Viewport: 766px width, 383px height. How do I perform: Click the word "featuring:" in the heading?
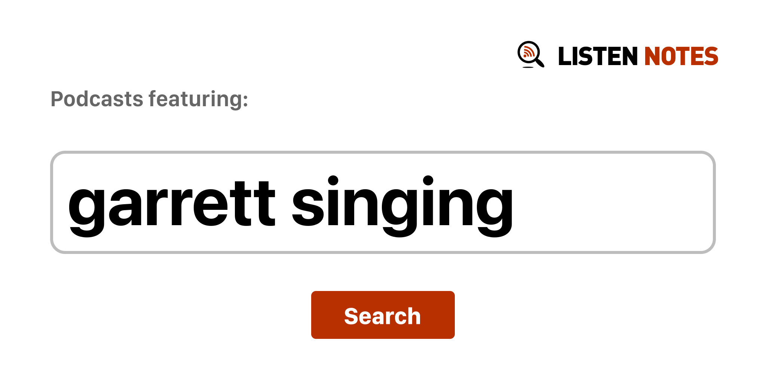point(198,99)
